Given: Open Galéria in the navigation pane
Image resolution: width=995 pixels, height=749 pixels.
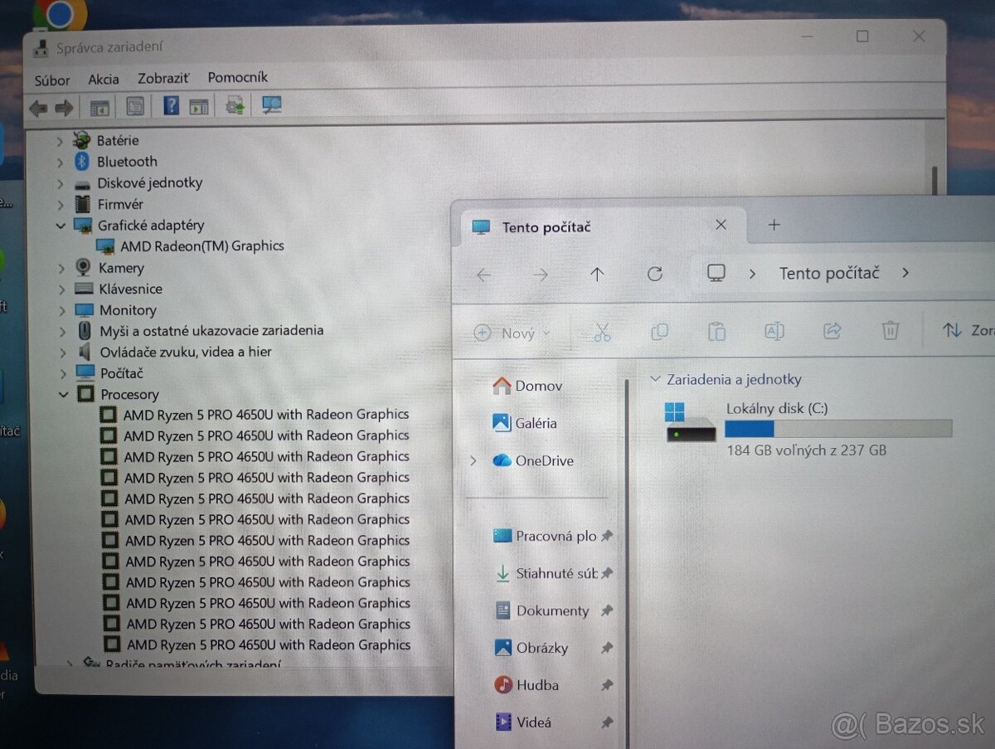Looking at the screenshot, I should 524,423.
